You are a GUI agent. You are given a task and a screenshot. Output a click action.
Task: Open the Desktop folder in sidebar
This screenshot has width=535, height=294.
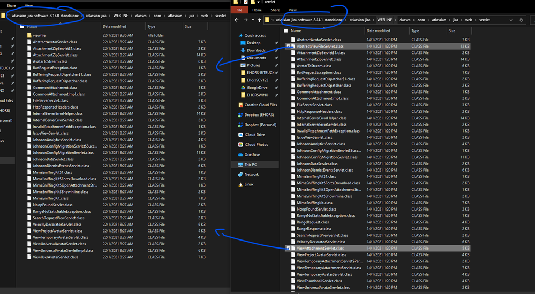(253, 43)
